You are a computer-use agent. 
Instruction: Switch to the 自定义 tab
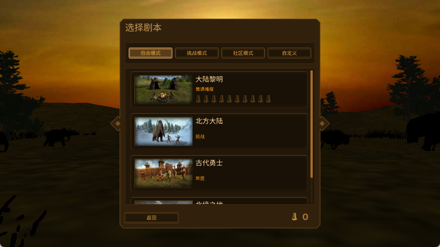[x=289, y=53]
